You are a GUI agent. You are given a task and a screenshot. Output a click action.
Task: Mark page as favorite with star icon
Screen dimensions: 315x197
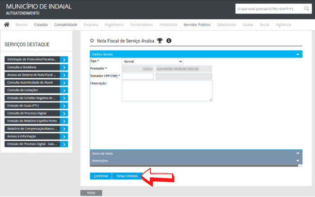(x=92, y=41)
